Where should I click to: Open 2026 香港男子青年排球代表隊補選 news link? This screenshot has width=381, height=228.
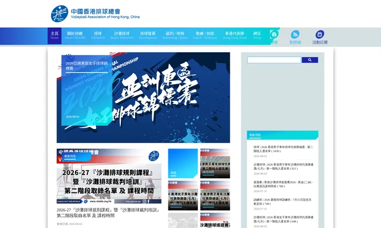[x=283, y=149]
